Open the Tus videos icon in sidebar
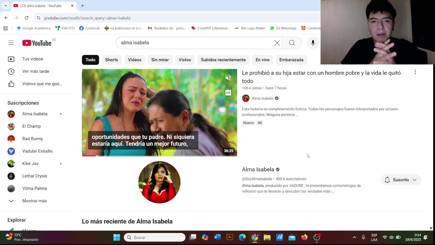435x245 pixels. (11, 59)
